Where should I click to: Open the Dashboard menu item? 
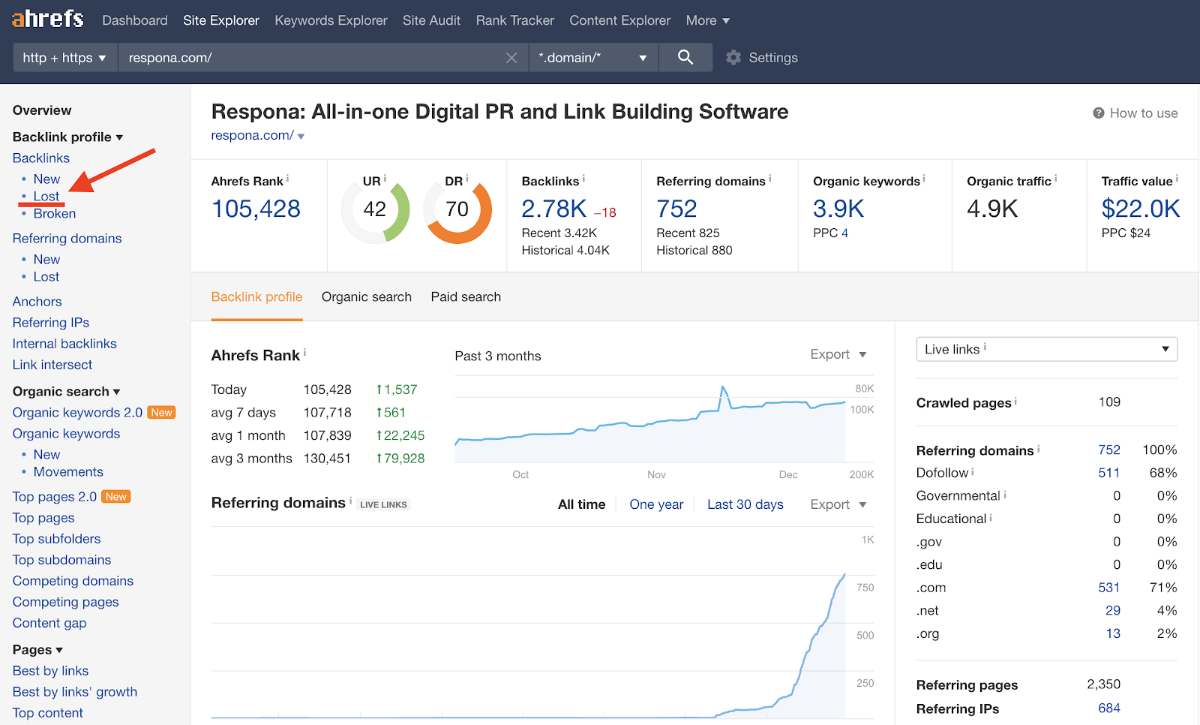click(x=135, y=20)
